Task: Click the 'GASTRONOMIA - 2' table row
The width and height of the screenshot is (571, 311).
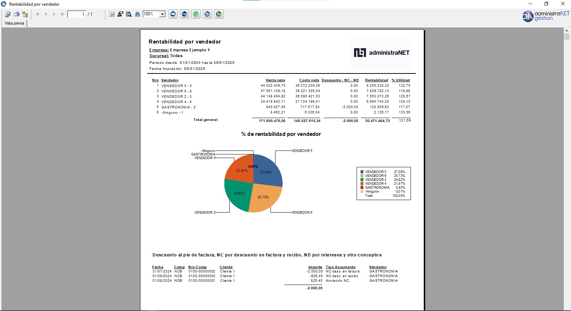Action: [281, 107]
